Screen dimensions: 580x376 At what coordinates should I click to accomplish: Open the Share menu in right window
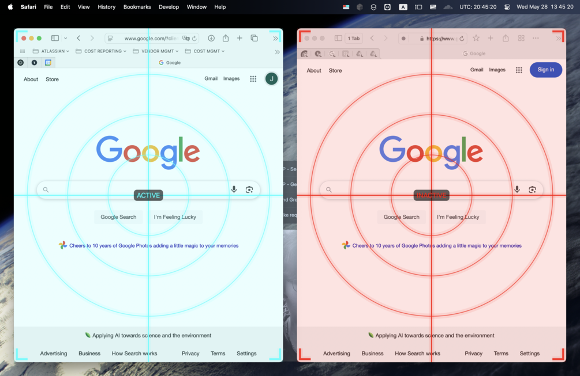pos(506,38)
